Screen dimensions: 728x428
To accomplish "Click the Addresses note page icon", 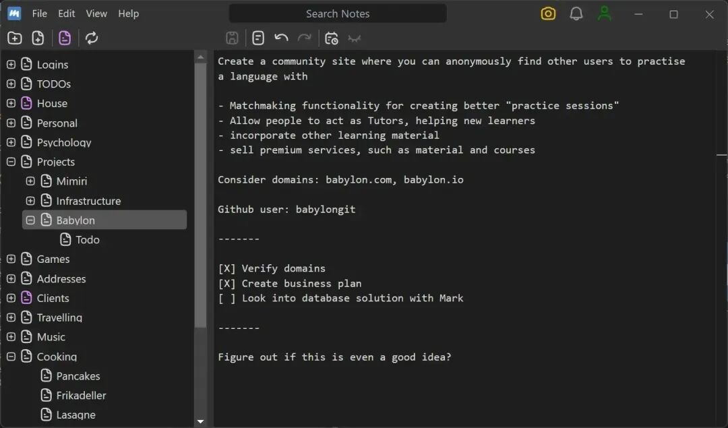I will point(27,278).
